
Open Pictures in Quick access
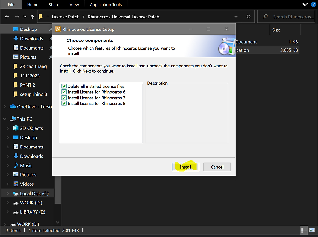click(x=29, y=57)
